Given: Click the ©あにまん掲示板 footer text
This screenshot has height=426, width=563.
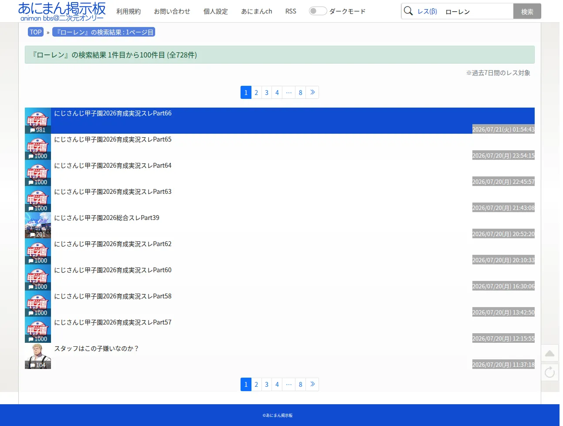Looking at the screenshot, I should click(278, 416).
